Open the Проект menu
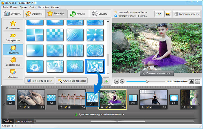The width and height of the screenshot is (203, 129). [23, 7]
